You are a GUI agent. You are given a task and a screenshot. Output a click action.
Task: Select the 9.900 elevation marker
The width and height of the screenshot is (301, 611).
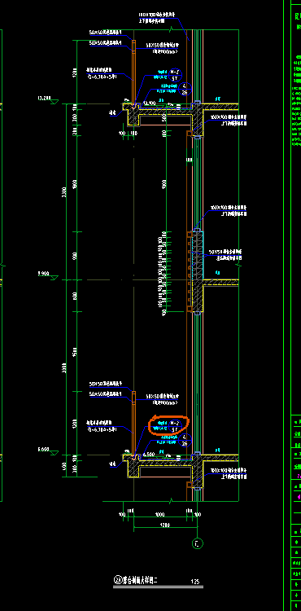(x=48, y=275)
